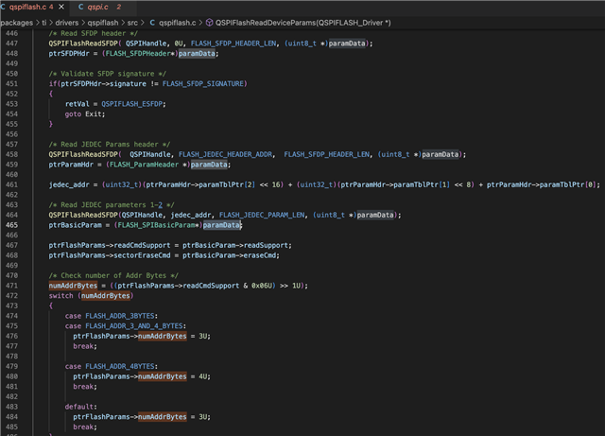Click the C file icon in breadcrumb
The image size is (605, 436).
(152, 23)
